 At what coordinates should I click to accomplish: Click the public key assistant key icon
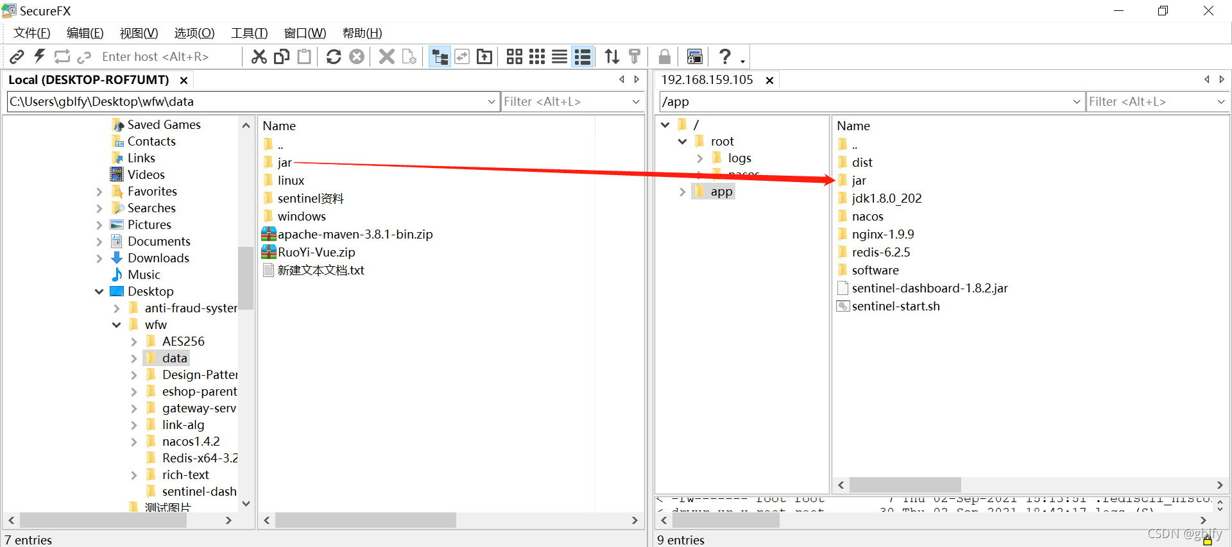(x=635, y=57)
